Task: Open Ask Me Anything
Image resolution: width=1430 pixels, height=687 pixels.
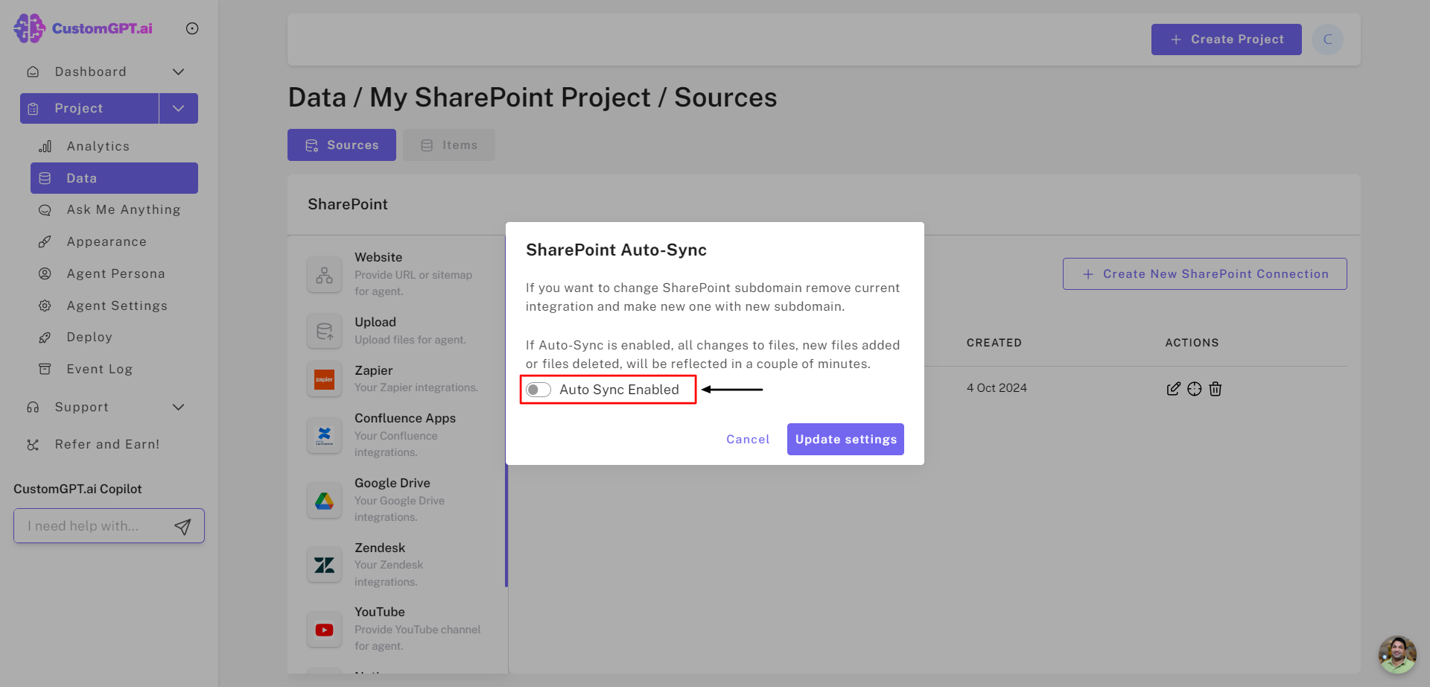Action: (124, 210)
